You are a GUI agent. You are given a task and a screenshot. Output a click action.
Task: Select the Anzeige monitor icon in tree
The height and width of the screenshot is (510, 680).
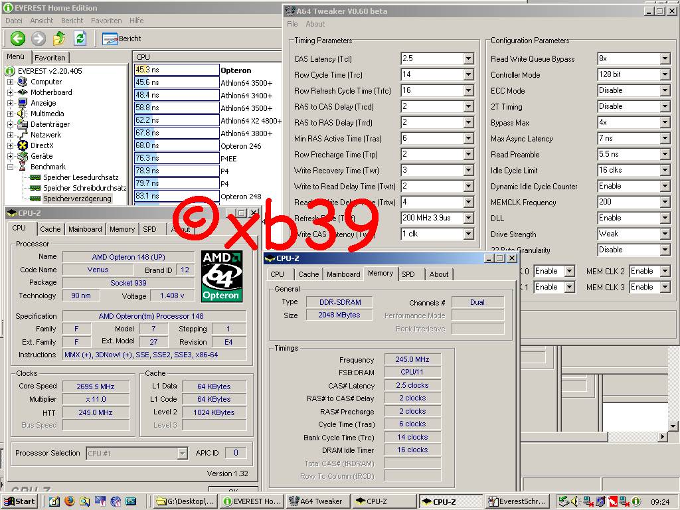coord(22,103)
